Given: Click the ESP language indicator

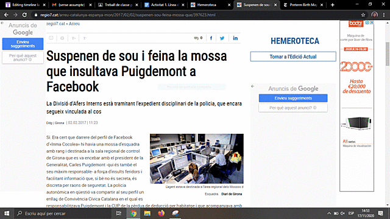Looking at the screenshot, I should 351,214.
